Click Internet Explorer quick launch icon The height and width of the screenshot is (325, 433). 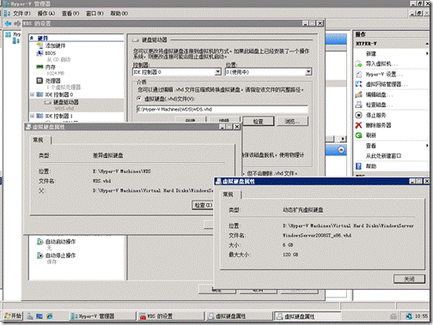pos(49,316)
